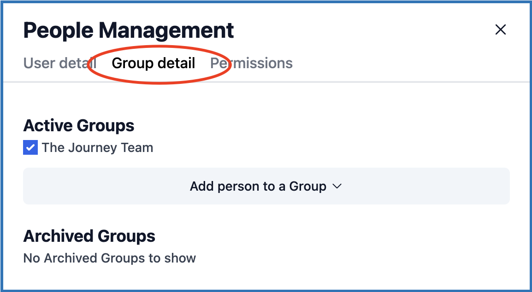Uncheck The Journey Team checkbox
532x292 pixels.
tap(30, 148)
